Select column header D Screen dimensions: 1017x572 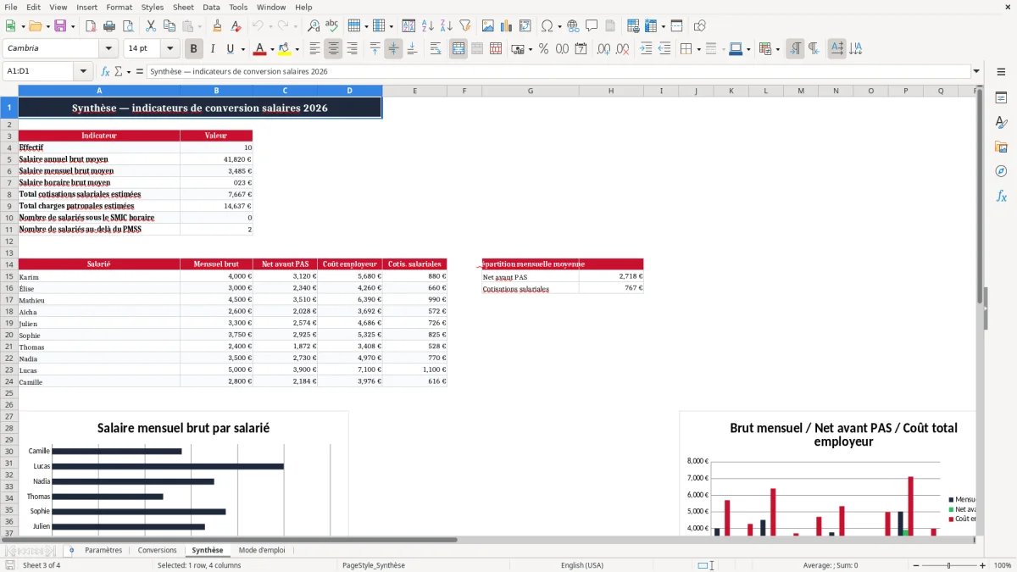pyautogui.click(x=349, y=91)
